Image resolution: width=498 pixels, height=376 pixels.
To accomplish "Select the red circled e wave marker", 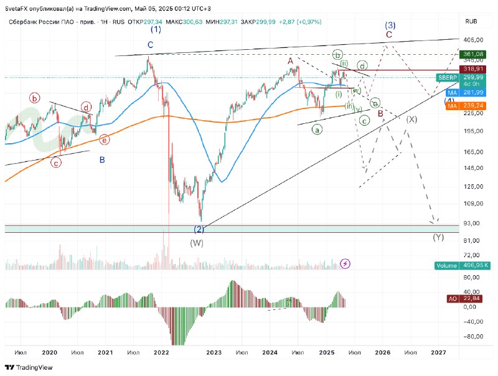I will pos(104,139).
